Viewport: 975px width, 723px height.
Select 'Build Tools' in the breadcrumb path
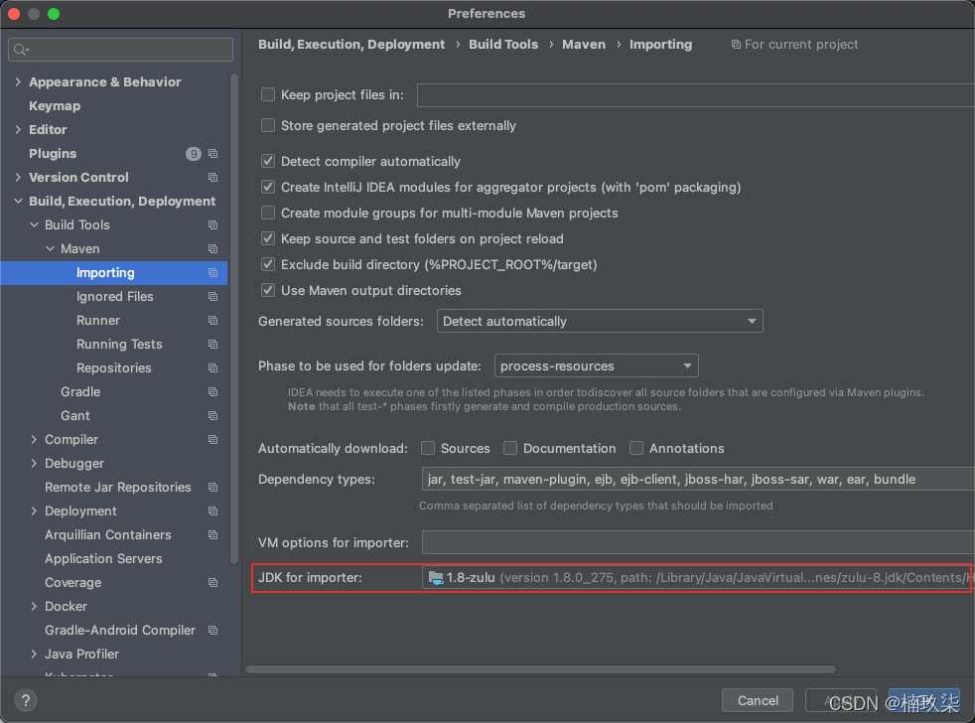(x=503, y=44)
